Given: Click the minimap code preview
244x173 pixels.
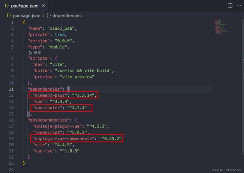Looking at the screenshot, I should [221, 27].
